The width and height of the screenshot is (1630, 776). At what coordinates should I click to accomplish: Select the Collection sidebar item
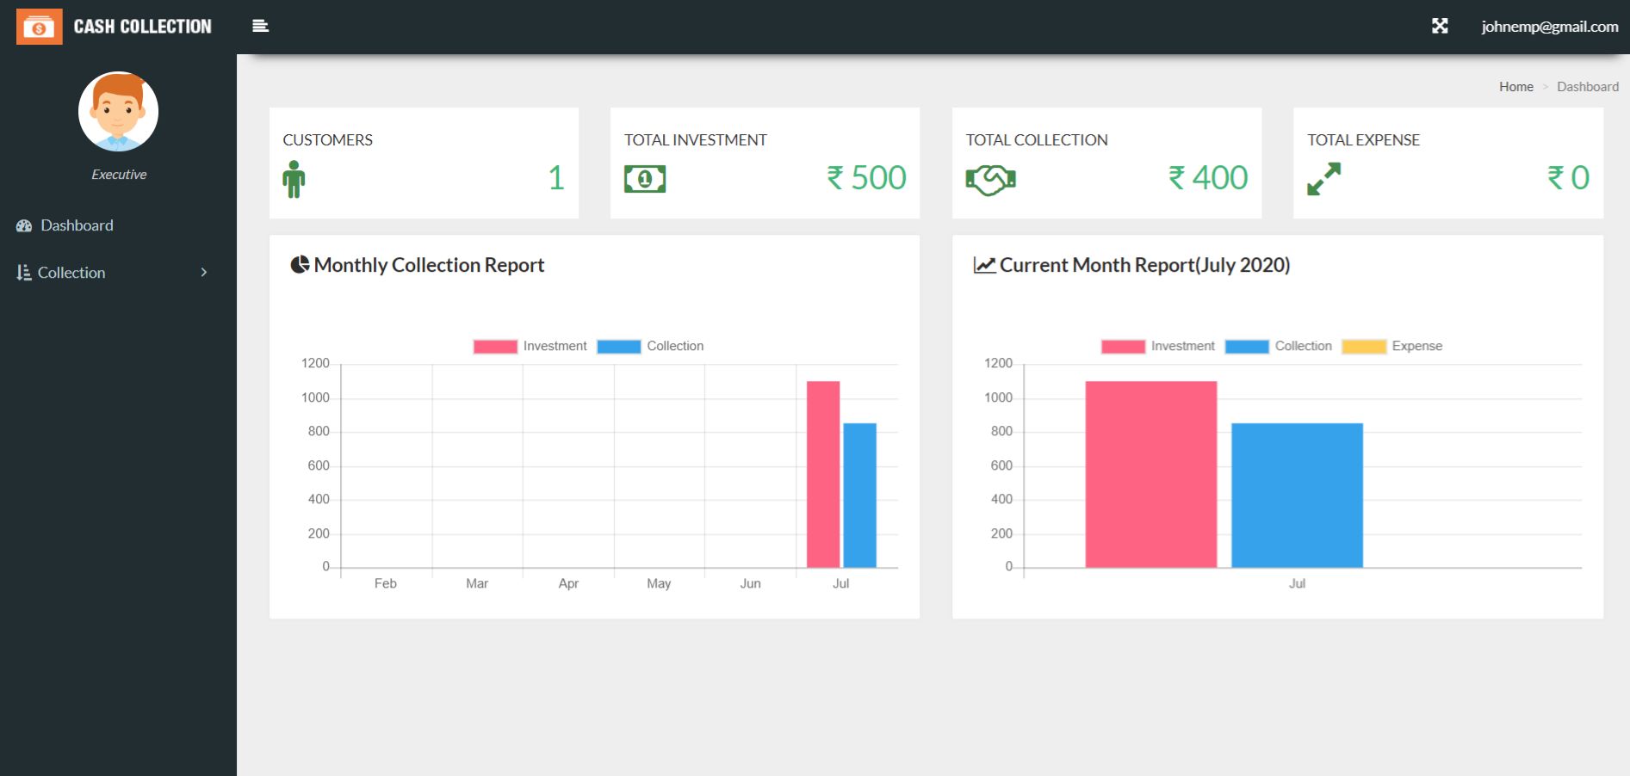coord(71,273)
